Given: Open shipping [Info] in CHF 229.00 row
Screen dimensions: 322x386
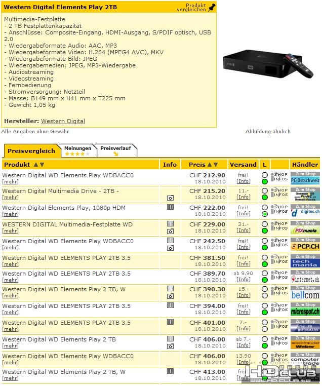Looking at the screenshot, I should pyautogui.click(x=244, y=230).
